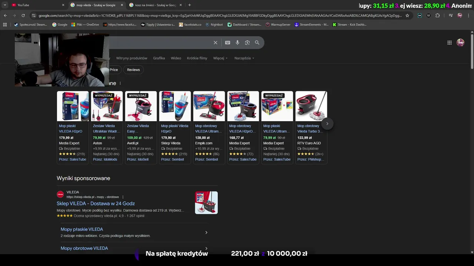Start voice search with microphone icon
The width and height of the screenshot is (474, 266).
point(237,42)
